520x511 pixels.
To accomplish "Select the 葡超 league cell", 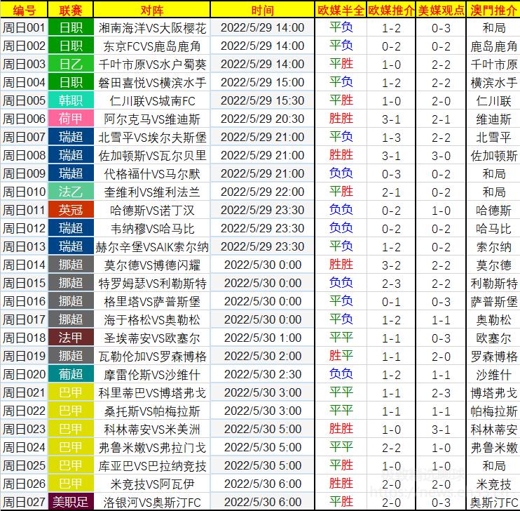I will point(71,374).
